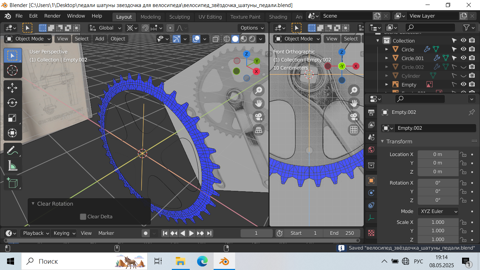
Task: Click the Add Cube tool
Action: (x=13, y=182)
